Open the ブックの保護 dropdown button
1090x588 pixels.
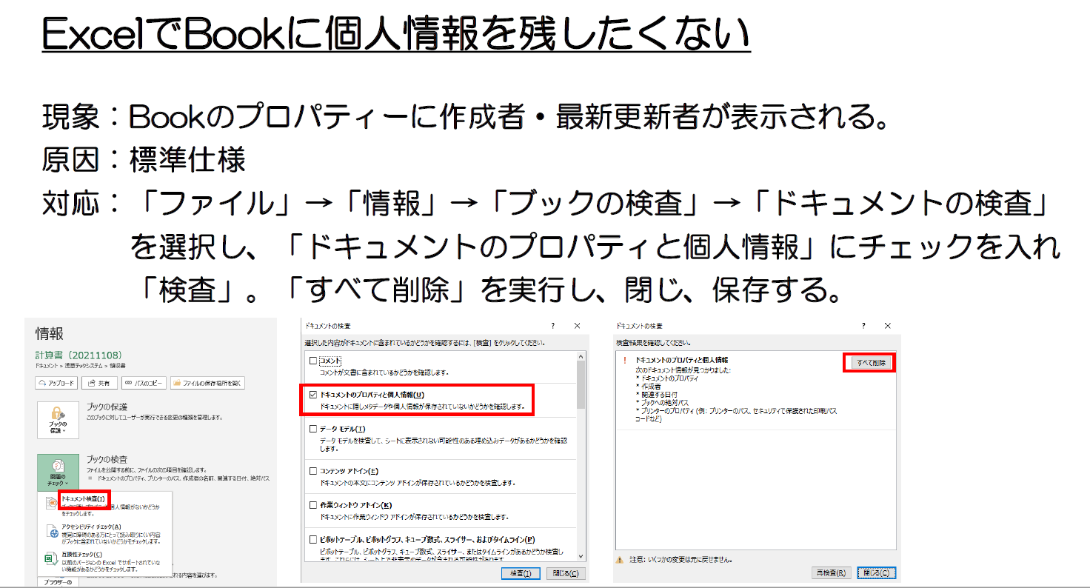point(58,419)
